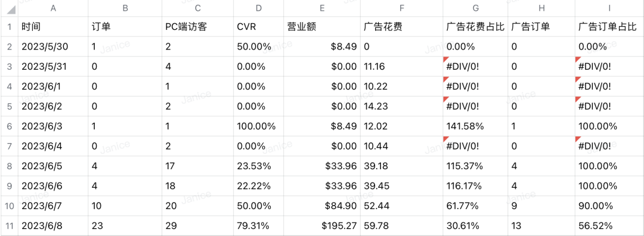Click the 广告订单 cell with value 9
Image resolution: width=644 pixels, height=236 pixels.
541,206
